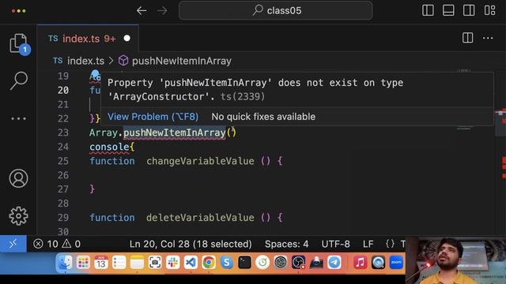
Task: Open the Search view in activity bar
Action: tap(19, 80)
